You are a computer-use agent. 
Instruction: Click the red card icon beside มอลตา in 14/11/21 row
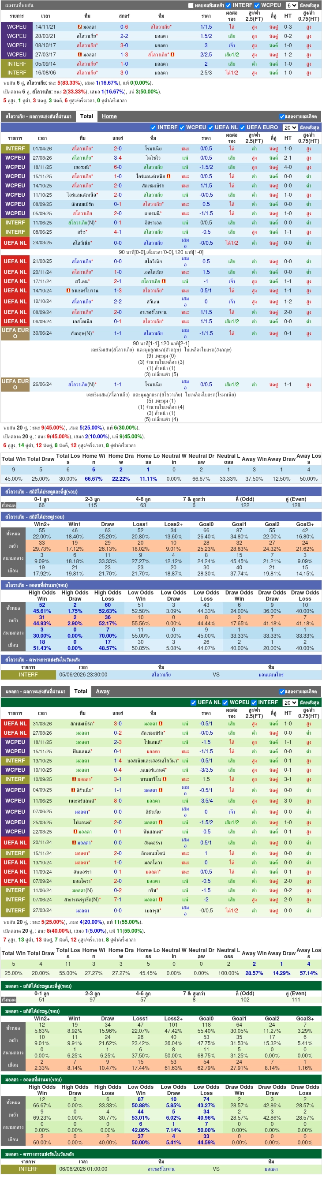[80, 27]
